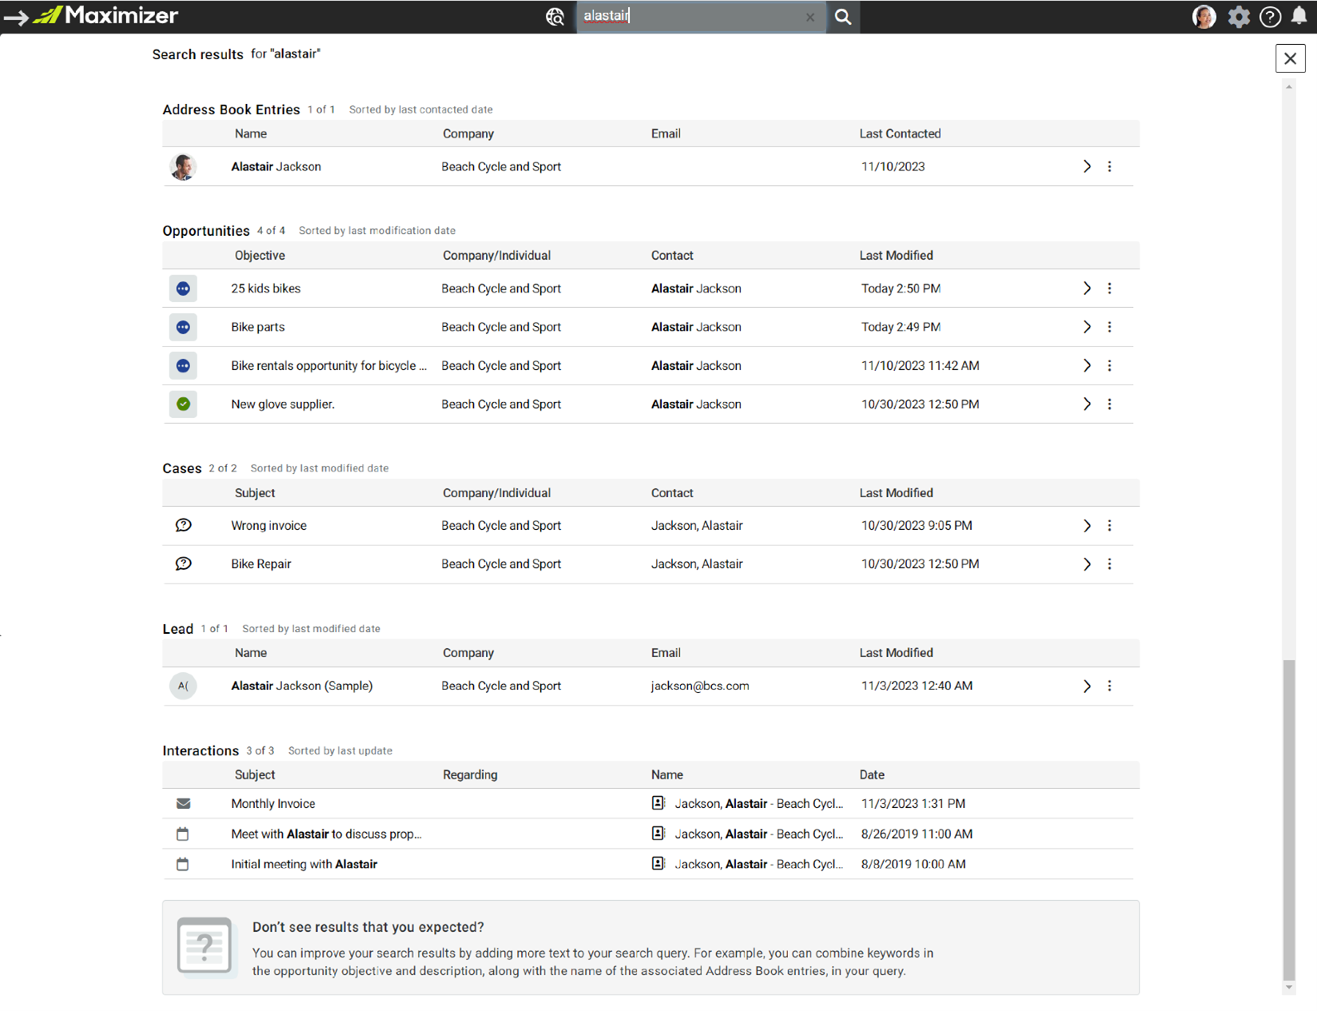
Task: Click inside the alastair search field
Action: point(691,16)
